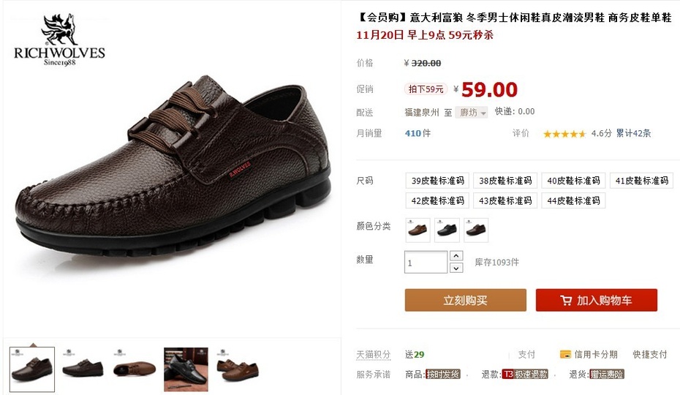View the black shoe lifestyle thumbnail
This screenshot has height=395, width=680.
[186, 369]
